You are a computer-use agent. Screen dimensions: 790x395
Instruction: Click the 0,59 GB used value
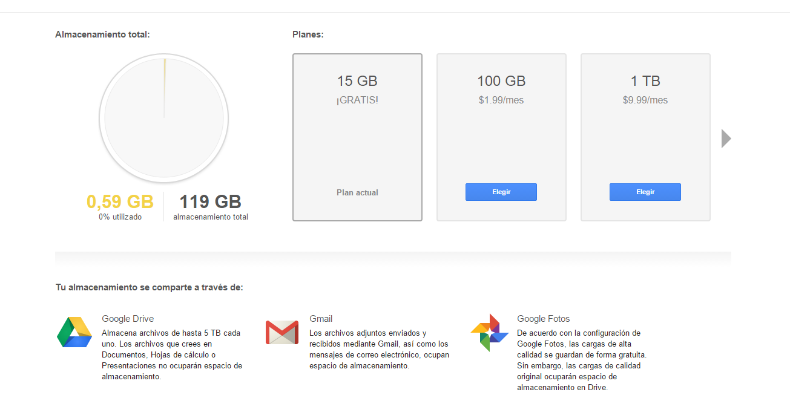coord(120,201)
